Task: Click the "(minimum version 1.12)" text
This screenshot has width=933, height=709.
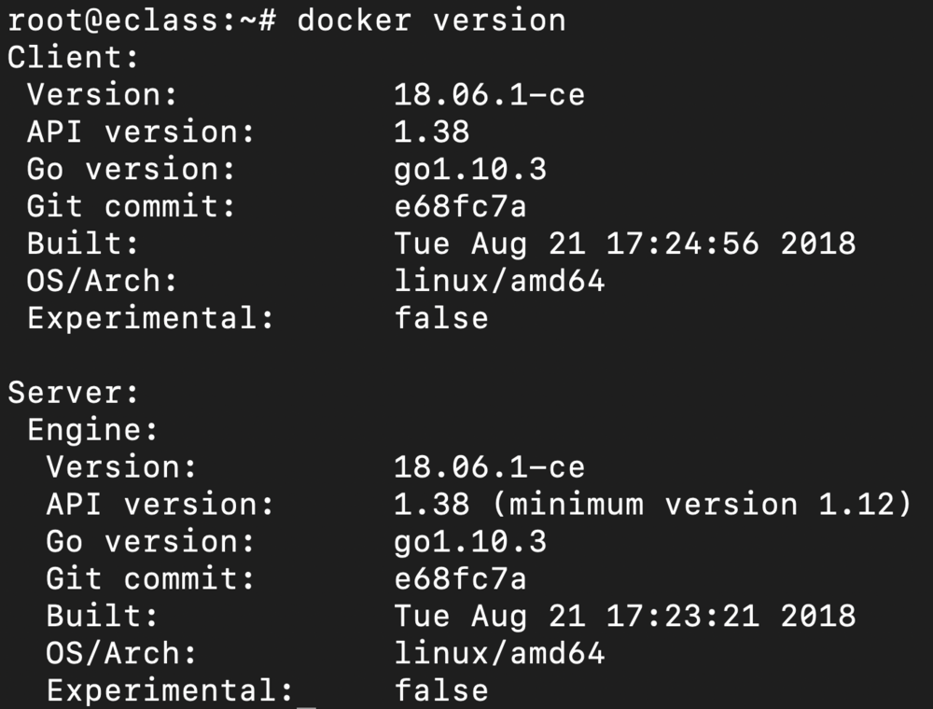Action: 701,505
